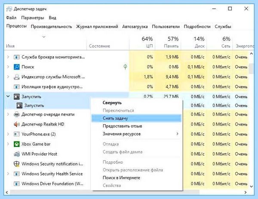Screen dimensions: 258x199
Task: Expand the YourPhone.exe (2) group
Action: tap(8, 134)
